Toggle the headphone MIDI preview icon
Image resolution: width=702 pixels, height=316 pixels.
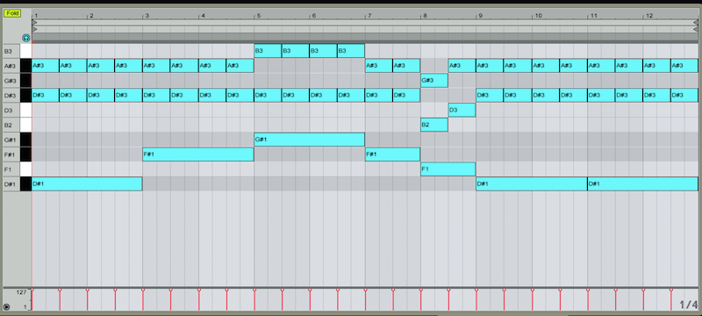coord(26,39)
